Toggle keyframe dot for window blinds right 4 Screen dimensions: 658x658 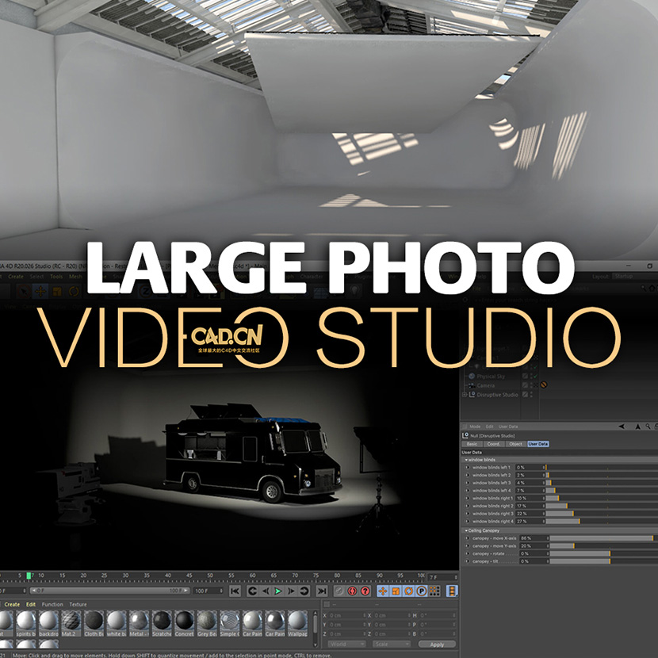click(468, 521)
